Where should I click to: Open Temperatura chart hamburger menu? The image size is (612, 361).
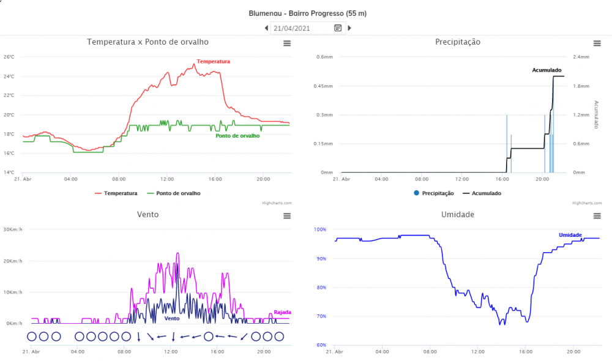coord(287,43)
